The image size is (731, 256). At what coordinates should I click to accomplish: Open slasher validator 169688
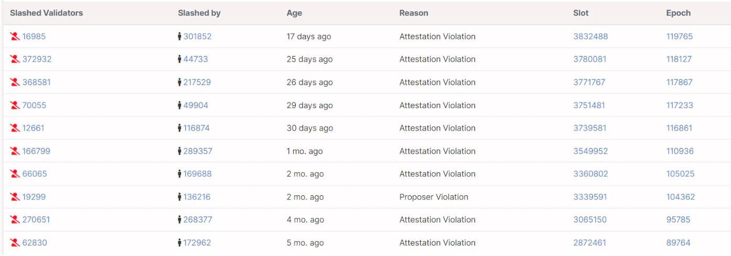click(198, 174)
